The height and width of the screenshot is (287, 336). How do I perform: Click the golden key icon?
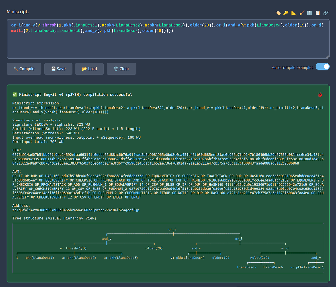point(286,13)
